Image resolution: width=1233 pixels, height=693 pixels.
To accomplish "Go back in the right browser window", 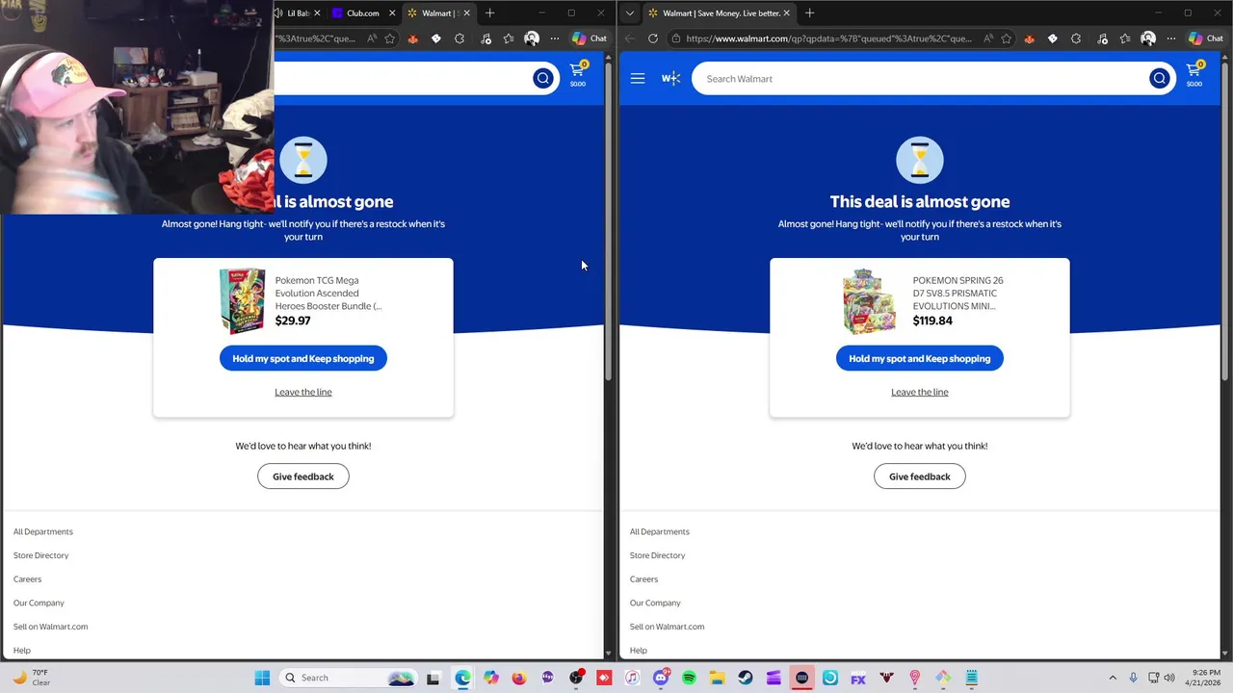I will click(x=630, y=38).
